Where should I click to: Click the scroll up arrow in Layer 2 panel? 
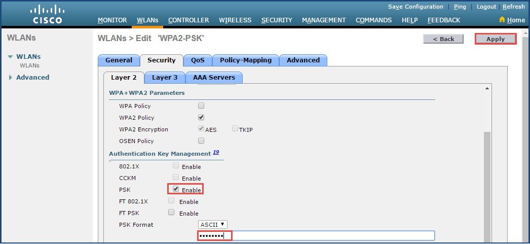click(x=487, y=88)
